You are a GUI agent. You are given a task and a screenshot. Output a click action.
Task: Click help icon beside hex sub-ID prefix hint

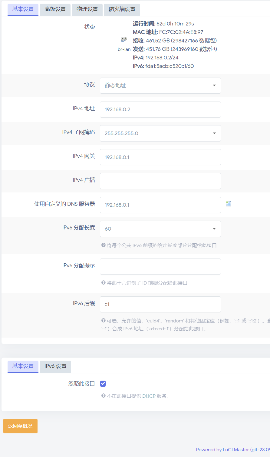pyautogui.click(x=104, y=283)
